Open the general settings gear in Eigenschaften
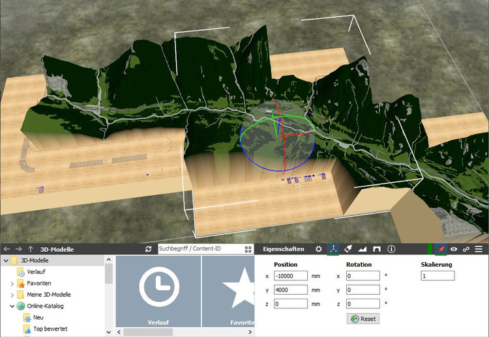The image size is (489, 337). (318, 249)
